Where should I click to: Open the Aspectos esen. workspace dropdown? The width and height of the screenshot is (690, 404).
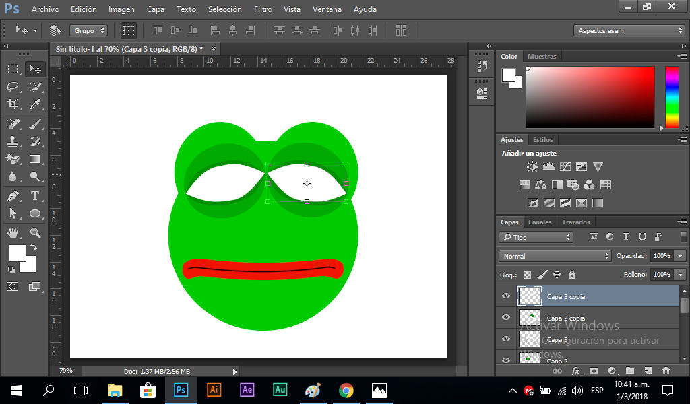629,30
